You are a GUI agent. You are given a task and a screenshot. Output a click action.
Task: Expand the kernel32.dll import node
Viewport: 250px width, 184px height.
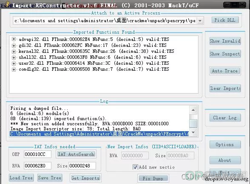click(14, 52)
